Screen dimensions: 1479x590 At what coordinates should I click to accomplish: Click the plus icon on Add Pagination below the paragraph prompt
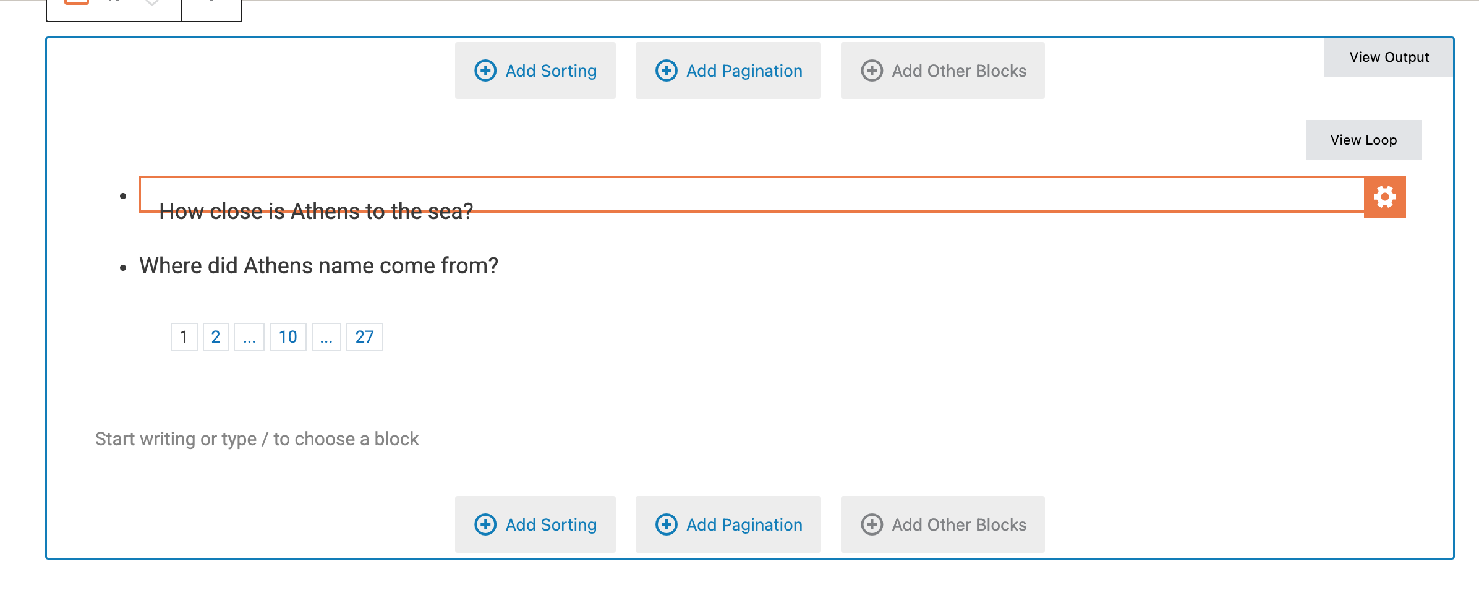667,524
